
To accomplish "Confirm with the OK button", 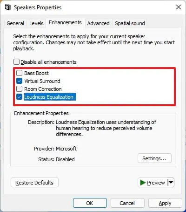I will (90, 203).
